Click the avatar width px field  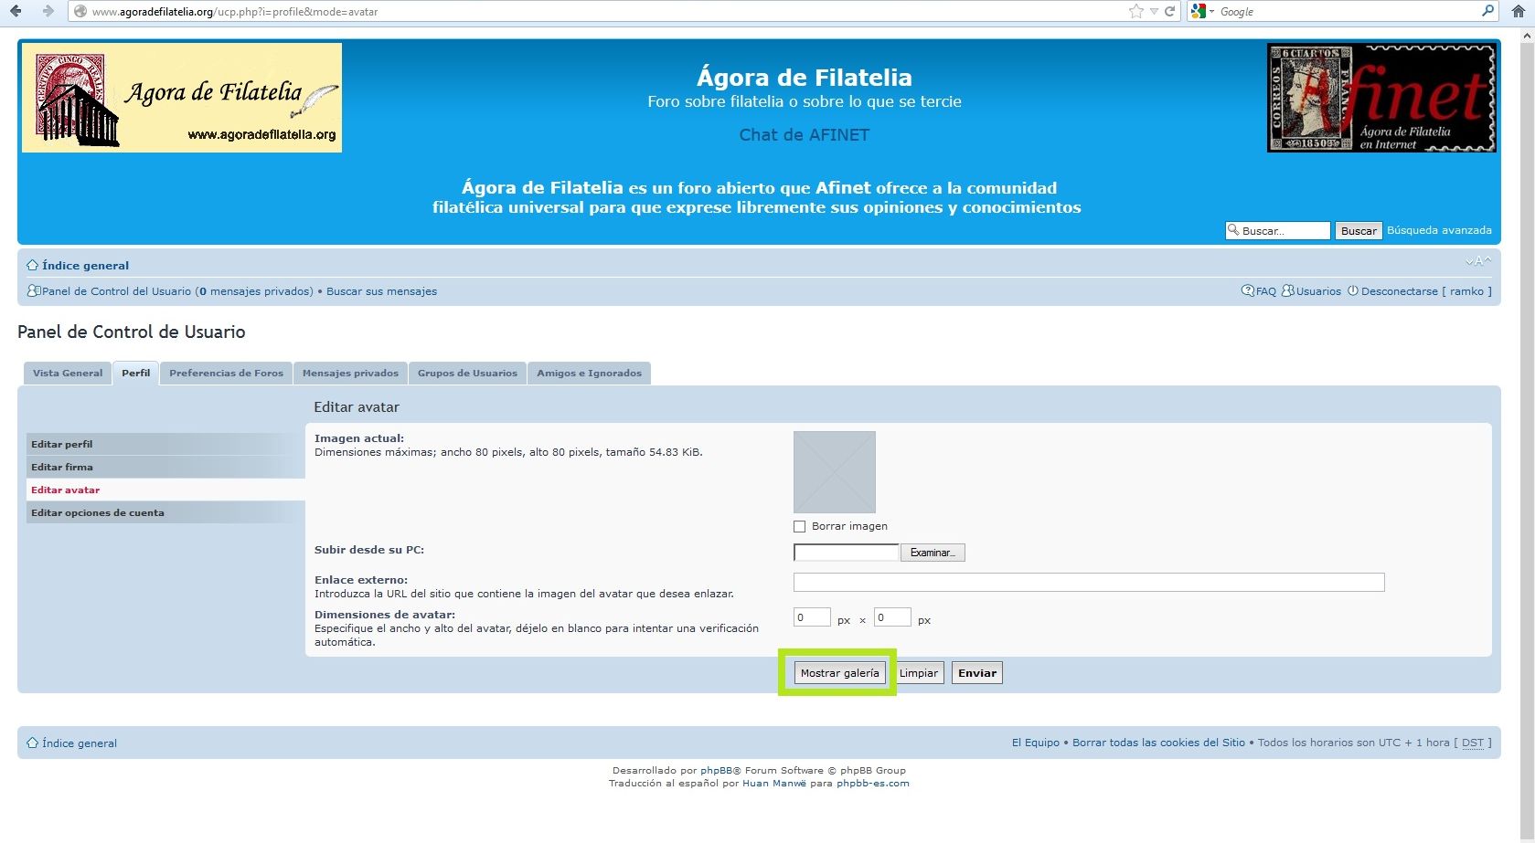pos(812,617)
